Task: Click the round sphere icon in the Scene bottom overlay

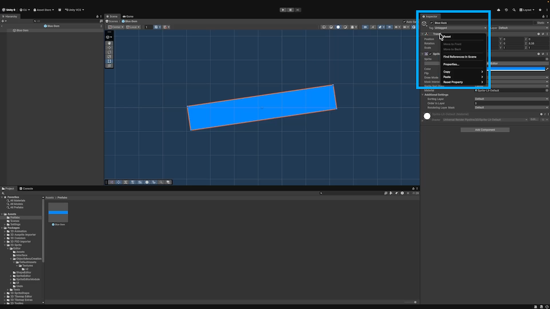Action: point(147,182)
